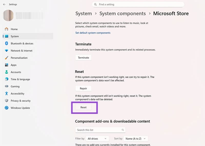The width and height of the screenshot is (205, 146).
Task: Click the search icon in Search this list
Action: pos(123,130)
